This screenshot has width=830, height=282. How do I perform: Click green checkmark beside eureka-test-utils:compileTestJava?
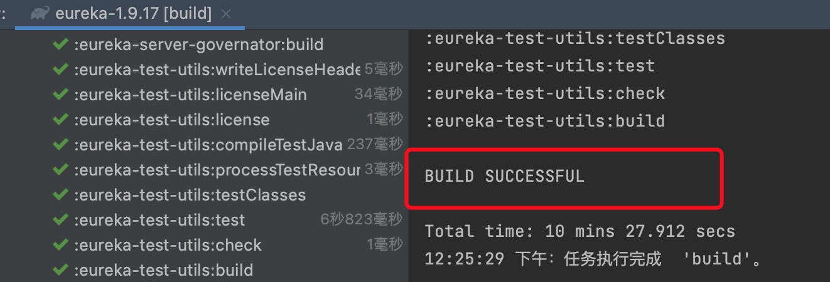click(x=60, y=145)
